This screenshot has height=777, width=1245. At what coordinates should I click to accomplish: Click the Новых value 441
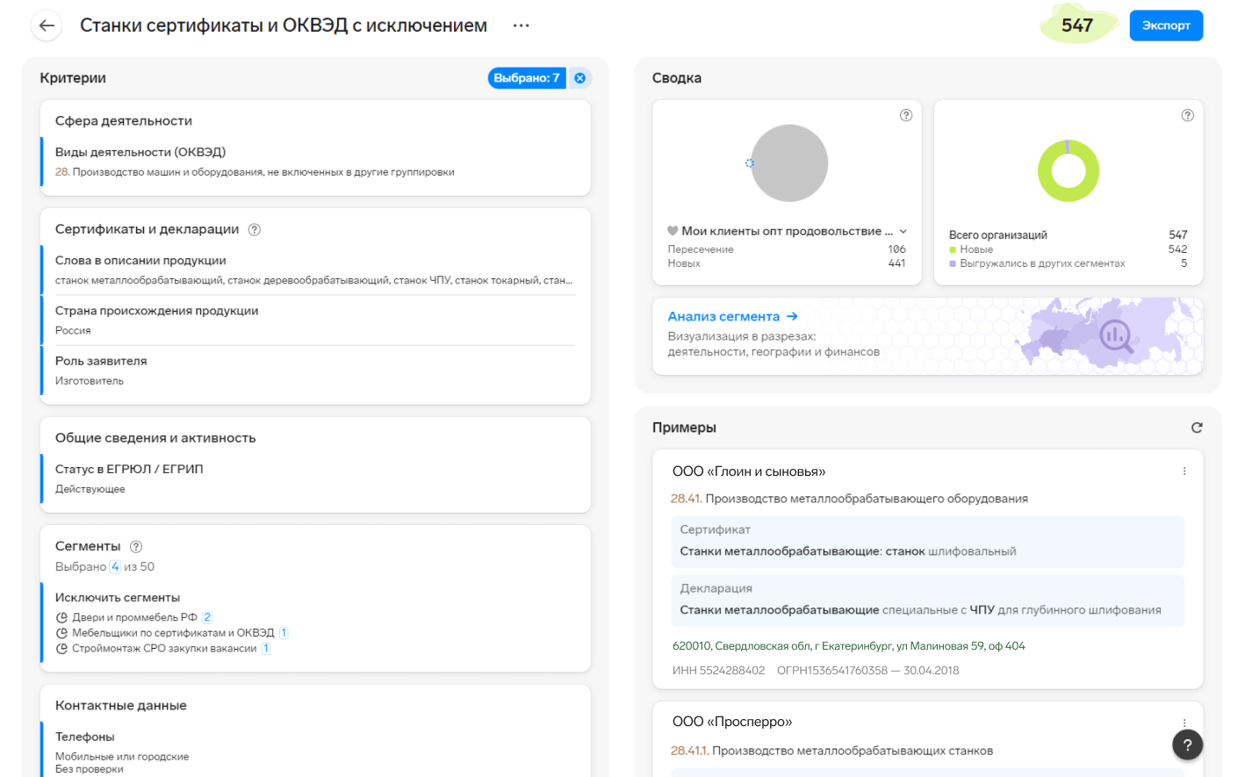pos(896,263)
